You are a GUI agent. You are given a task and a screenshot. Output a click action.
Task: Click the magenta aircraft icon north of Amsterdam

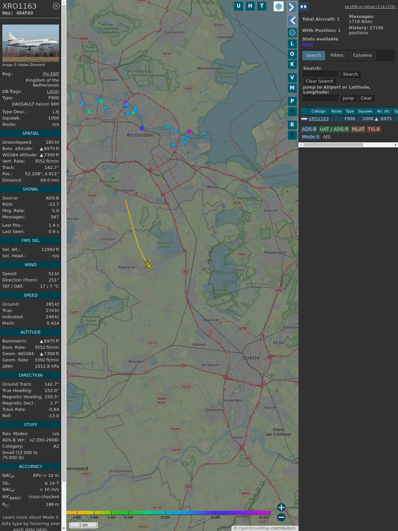pos(125,102)
